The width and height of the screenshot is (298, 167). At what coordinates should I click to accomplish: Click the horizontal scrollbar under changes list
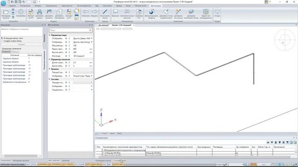pyautogui.click(x=21, y=156)
